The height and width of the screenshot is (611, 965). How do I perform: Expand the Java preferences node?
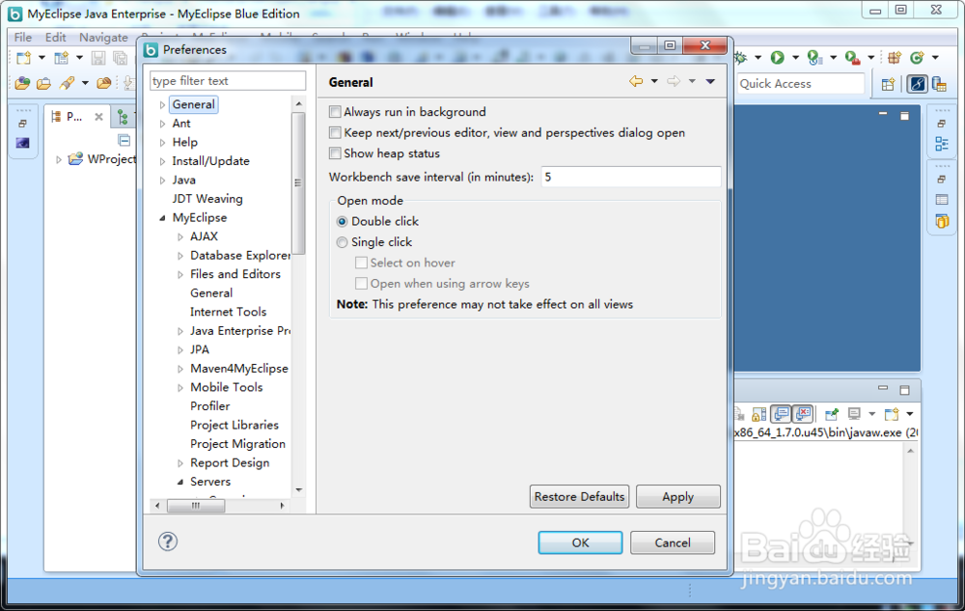click(162, 181)
